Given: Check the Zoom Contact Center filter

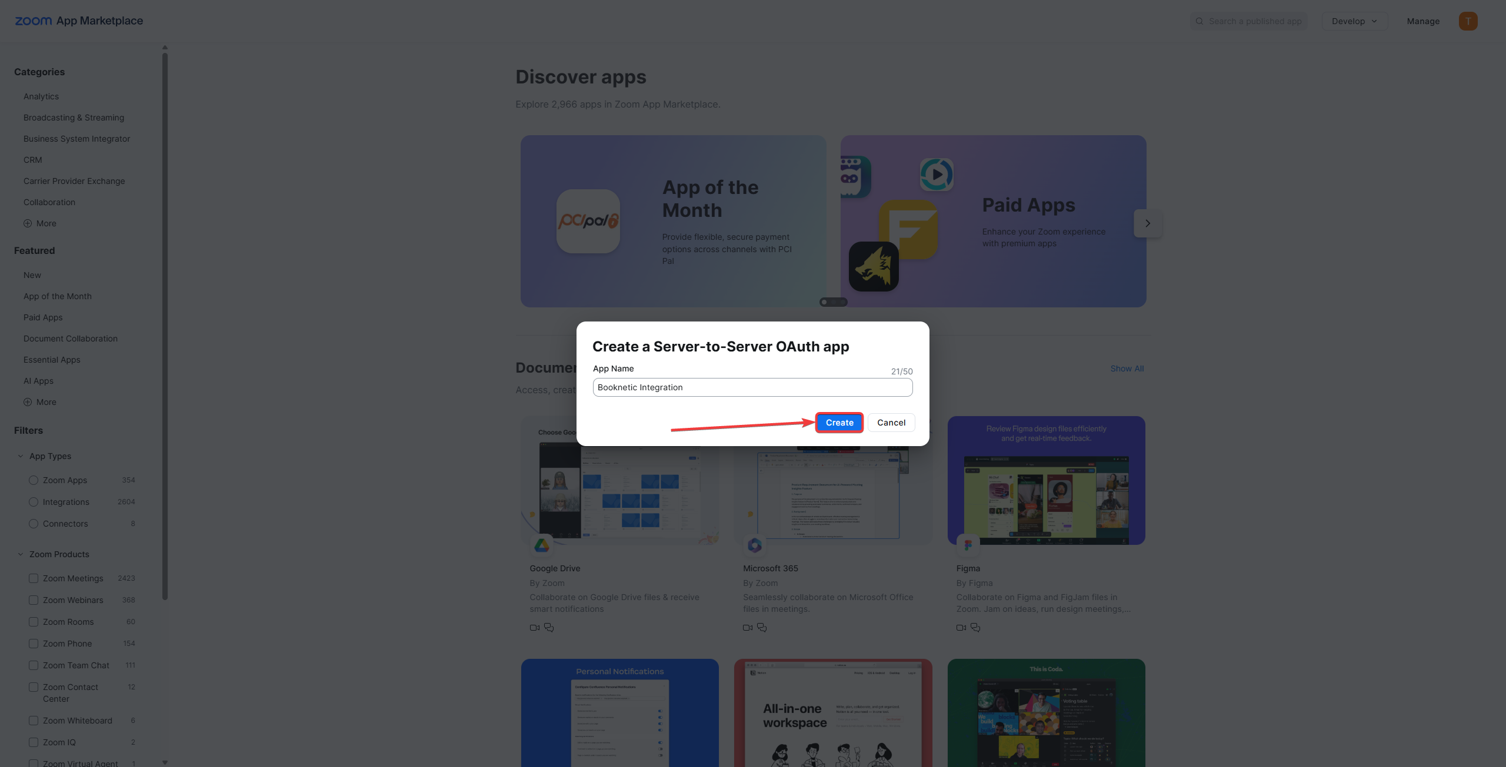Looking at the screenshot, I should pyautogui.click(x=34, y=687).
